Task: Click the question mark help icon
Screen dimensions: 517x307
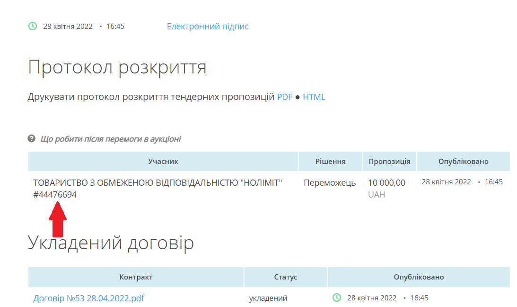Action: click(32, 139)
